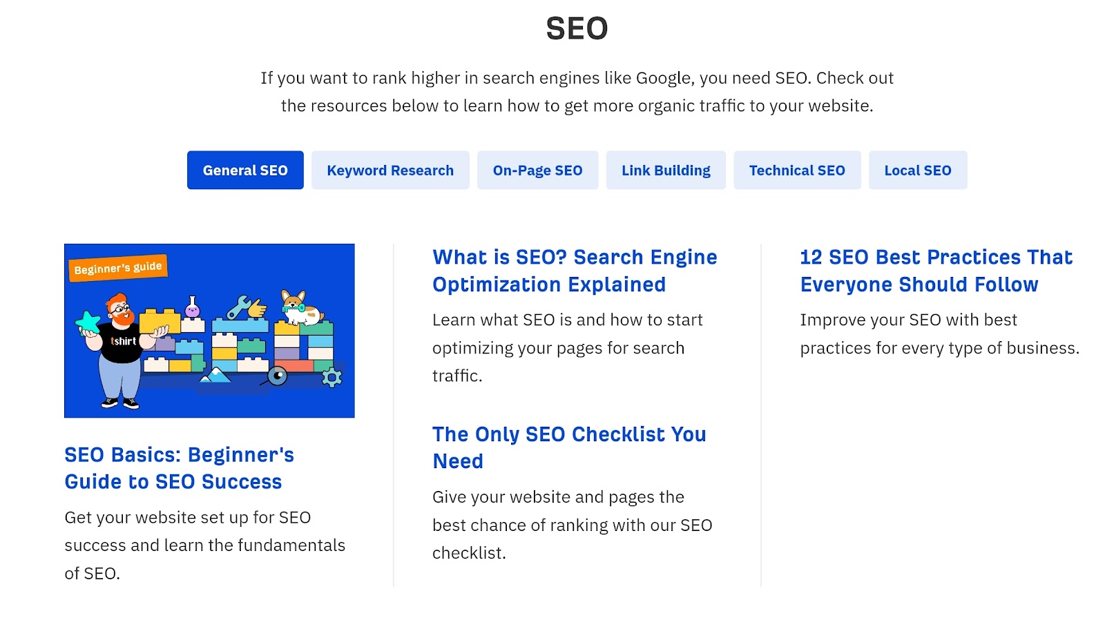Go to the Technical SEO tab

(x=797, y=170)
